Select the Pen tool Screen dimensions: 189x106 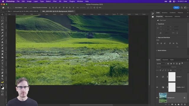(x=2, y=60)
